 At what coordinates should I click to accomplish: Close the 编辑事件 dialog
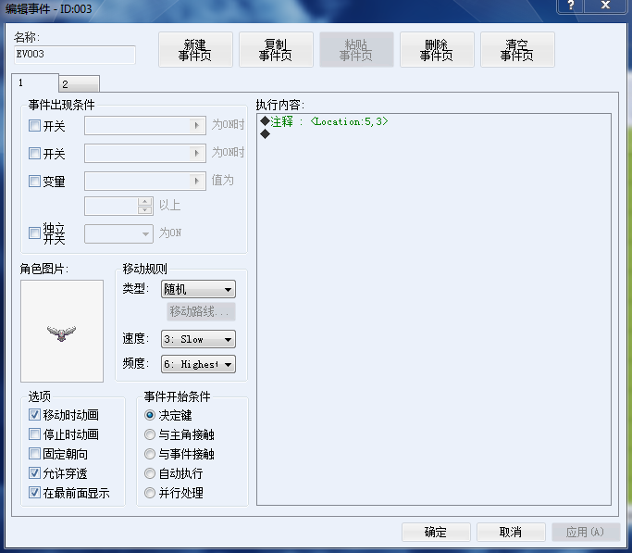tap(605, 6)
